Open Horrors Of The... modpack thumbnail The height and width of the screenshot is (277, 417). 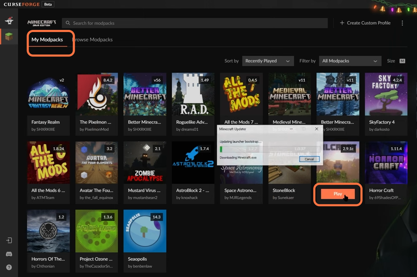[49, 231]
